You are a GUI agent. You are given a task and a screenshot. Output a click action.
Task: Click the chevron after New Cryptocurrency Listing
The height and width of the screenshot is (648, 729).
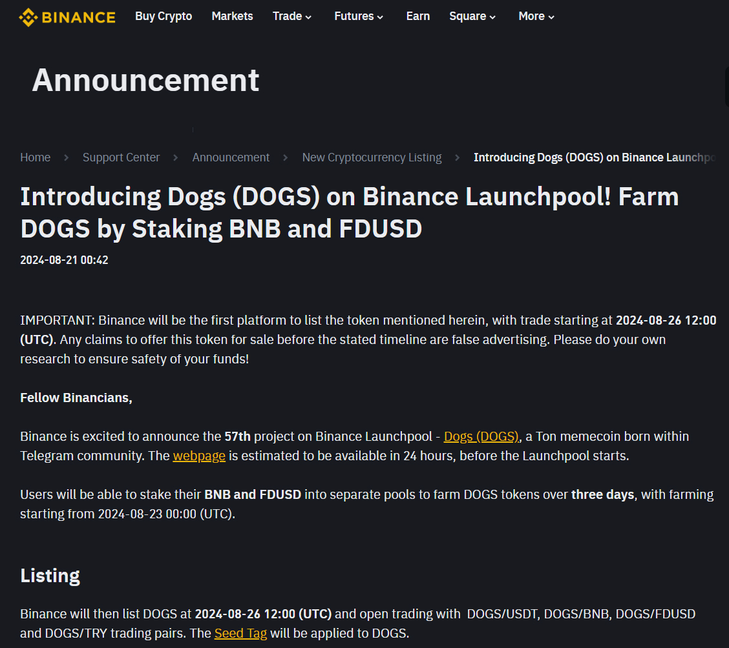click(458, 157)
